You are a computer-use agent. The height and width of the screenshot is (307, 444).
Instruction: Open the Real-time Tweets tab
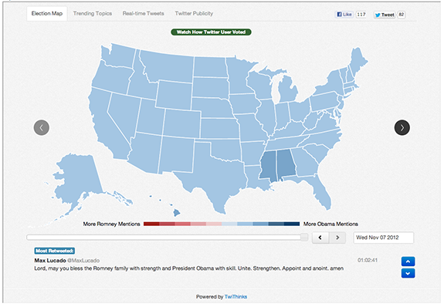(144, 14)
